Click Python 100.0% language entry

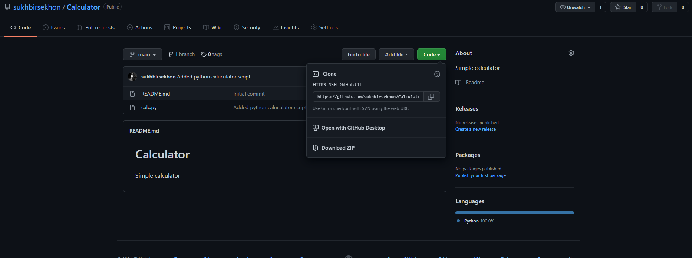(x=476, y=221)
